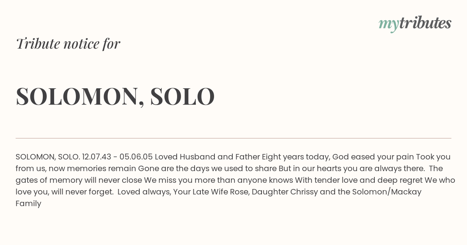Click "gates of memory will never close" text
This screenshot has height=245, width=467.
pyautogui.click(x=79, y=180)
